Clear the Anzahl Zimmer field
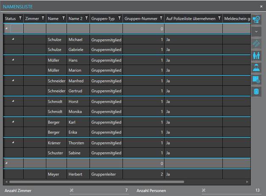This screenshot has width=266, height=196. [71, 190]
